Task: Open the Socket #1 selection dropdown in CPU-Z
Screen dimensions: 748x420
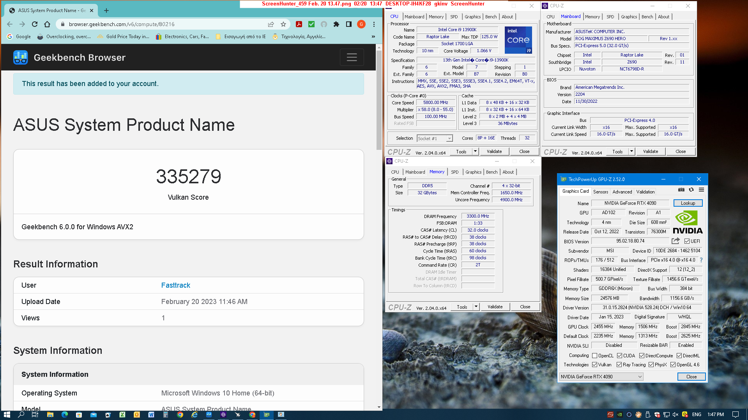Action: pos(435,139)
